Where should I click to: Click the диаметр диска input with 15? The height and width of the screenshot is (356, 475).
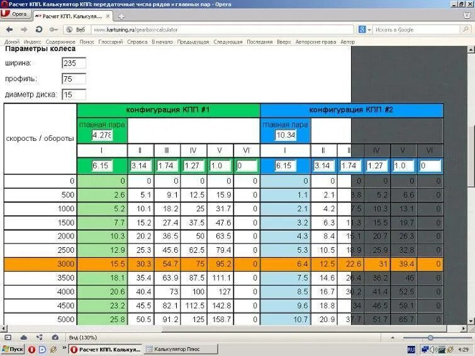point(74,94)
